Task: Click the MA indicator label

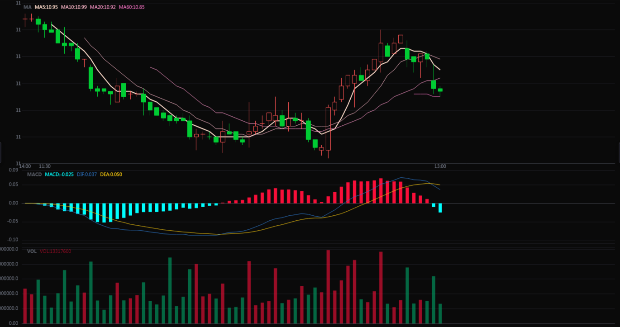Action: coord(27,7)
